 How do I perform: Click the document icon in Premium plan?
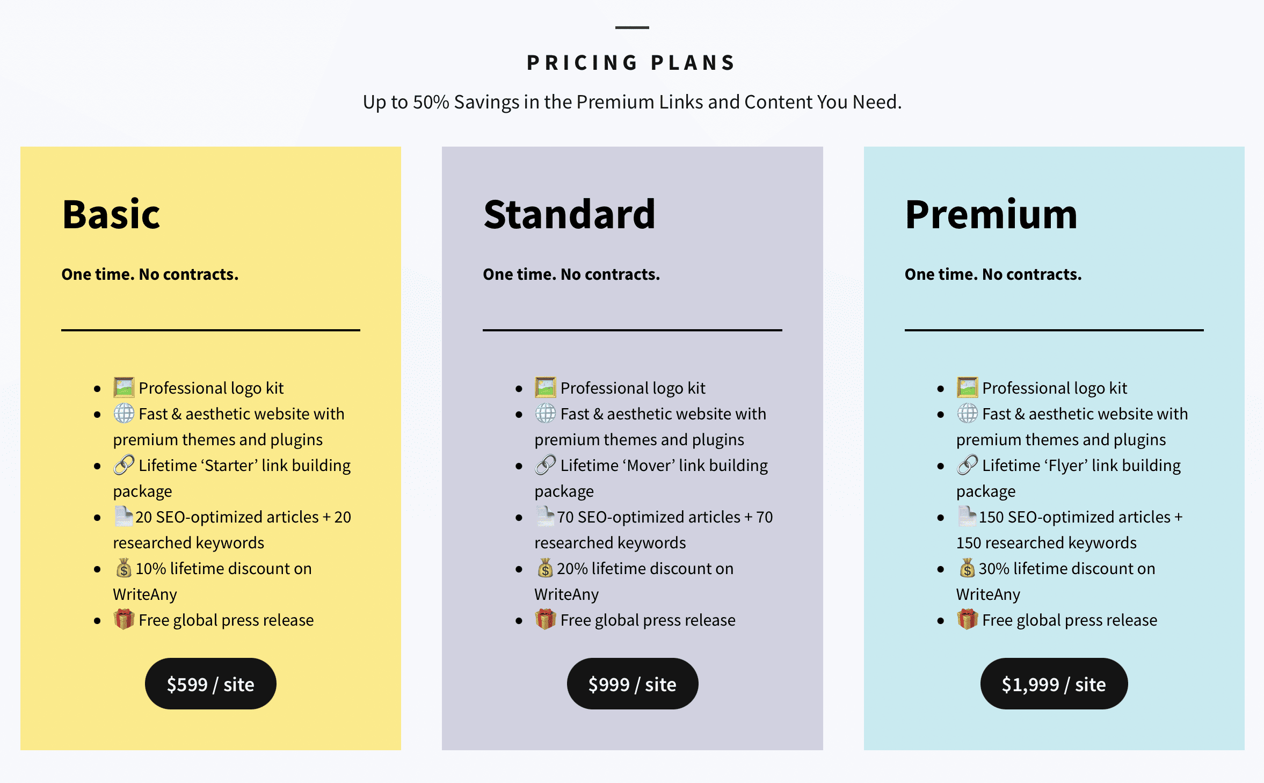coord(967,516)
